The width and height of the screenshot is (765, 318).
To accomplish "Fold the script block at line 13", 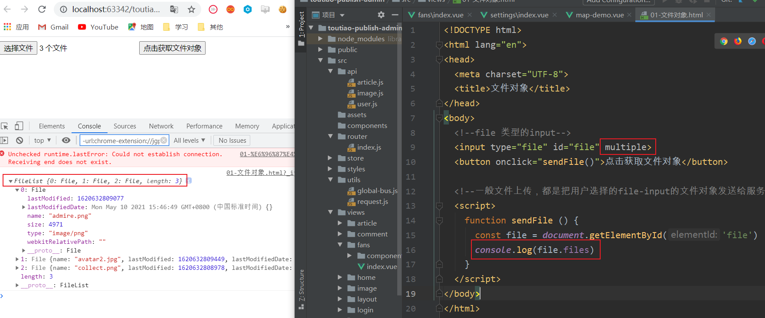I will click(439, 206).
